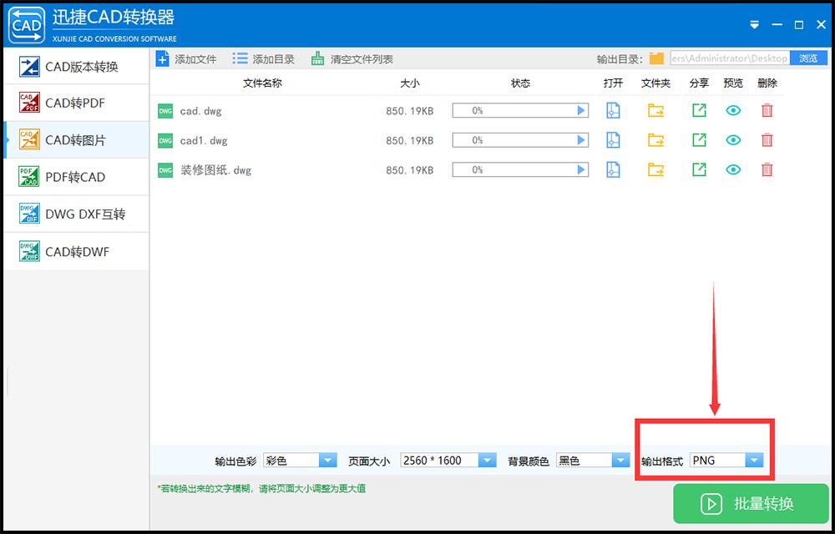
Task: Open output folder for cad1.dwg
Action: [x=655, y=139]
